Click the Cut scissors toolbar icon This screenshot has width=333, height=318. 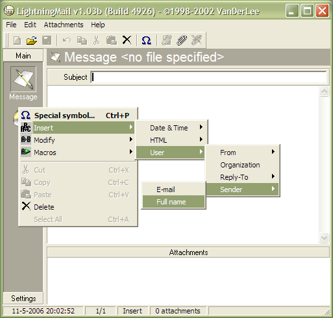pyautogui.click(x=97, y=40)
